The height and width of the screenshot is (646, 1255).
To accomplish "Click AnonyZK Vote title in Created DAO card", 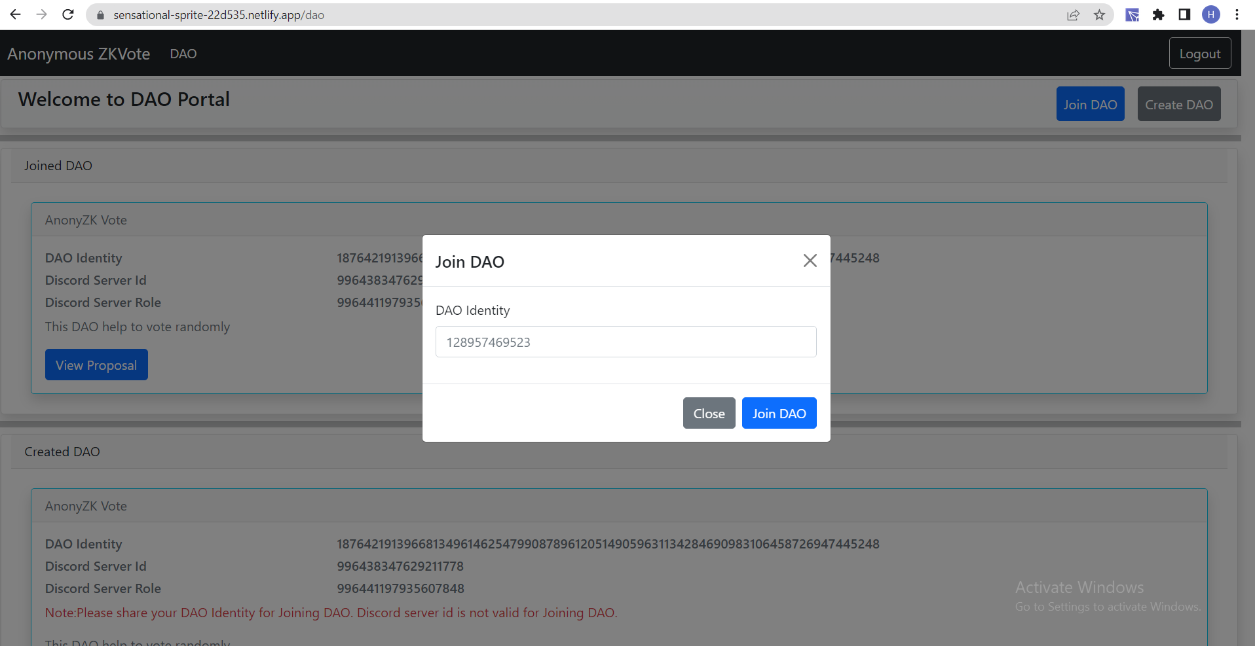I will (x=86, y=506).
